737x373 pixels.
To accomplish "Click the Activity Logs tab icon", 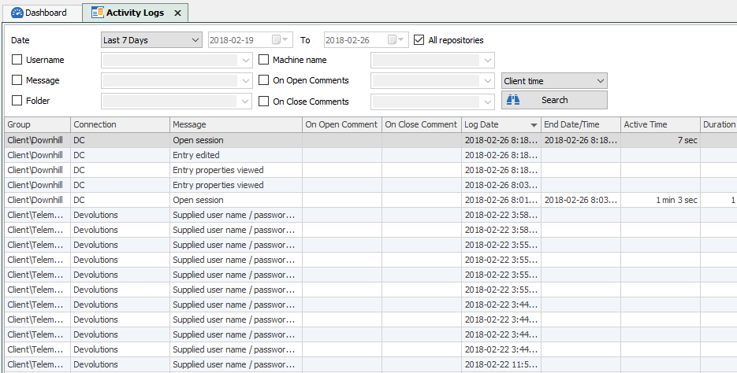I will point(97,13).
